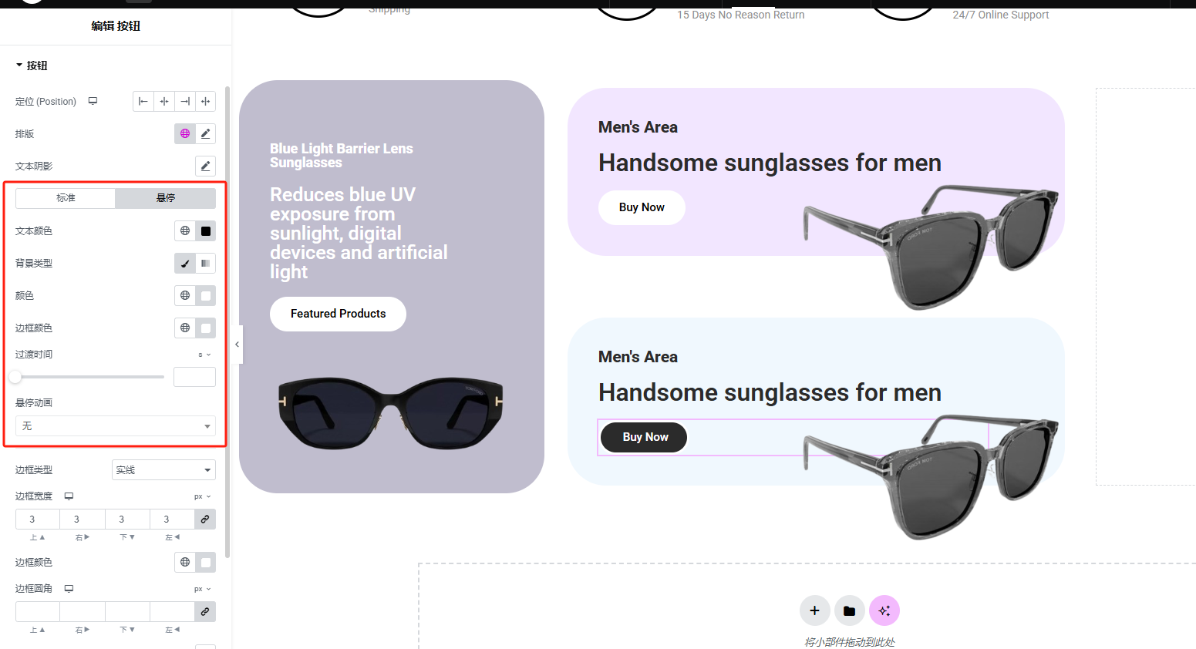Open the 悬停动画 hover animation dropdown
Image resolution: width=1196 pixels, height=649 pixels.
click(116, 426)
